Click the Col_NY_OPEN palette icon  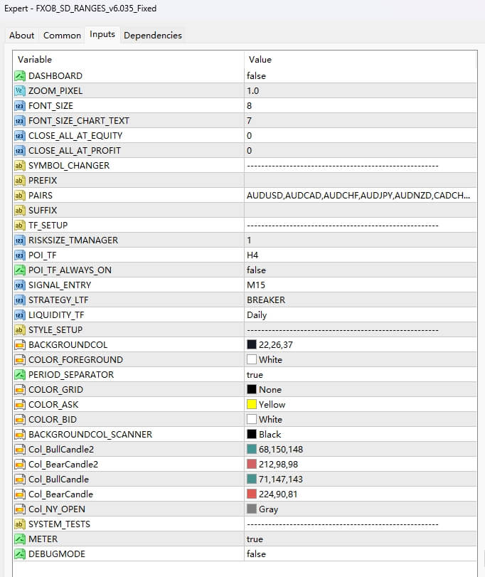[18, 509]
